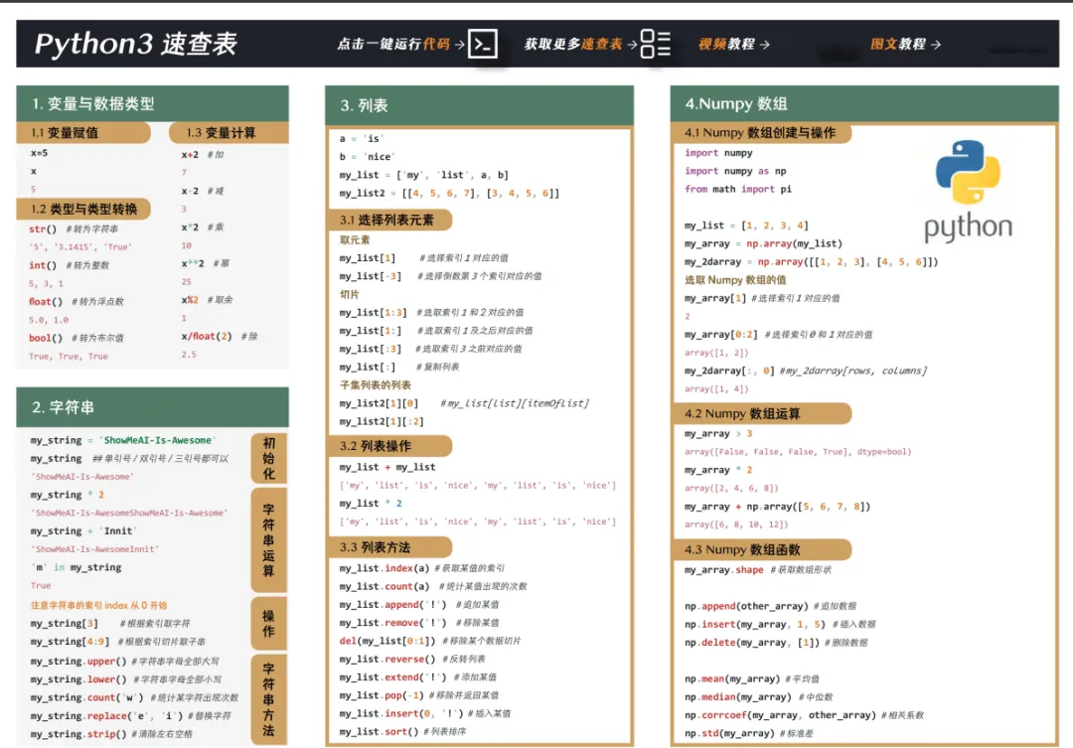This screenshot has width=1073, height=748.
Task: Click label 4.1 Numpy 数组创建与操作
Action: point(762,133)
